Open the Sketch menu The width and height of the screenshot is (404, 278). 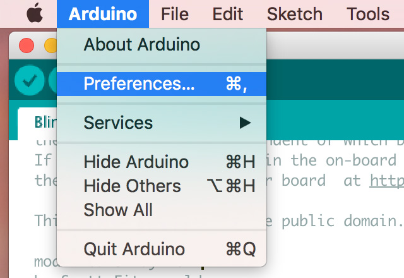(294, 14)
